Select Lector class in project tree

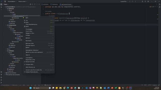click(18, 60)
